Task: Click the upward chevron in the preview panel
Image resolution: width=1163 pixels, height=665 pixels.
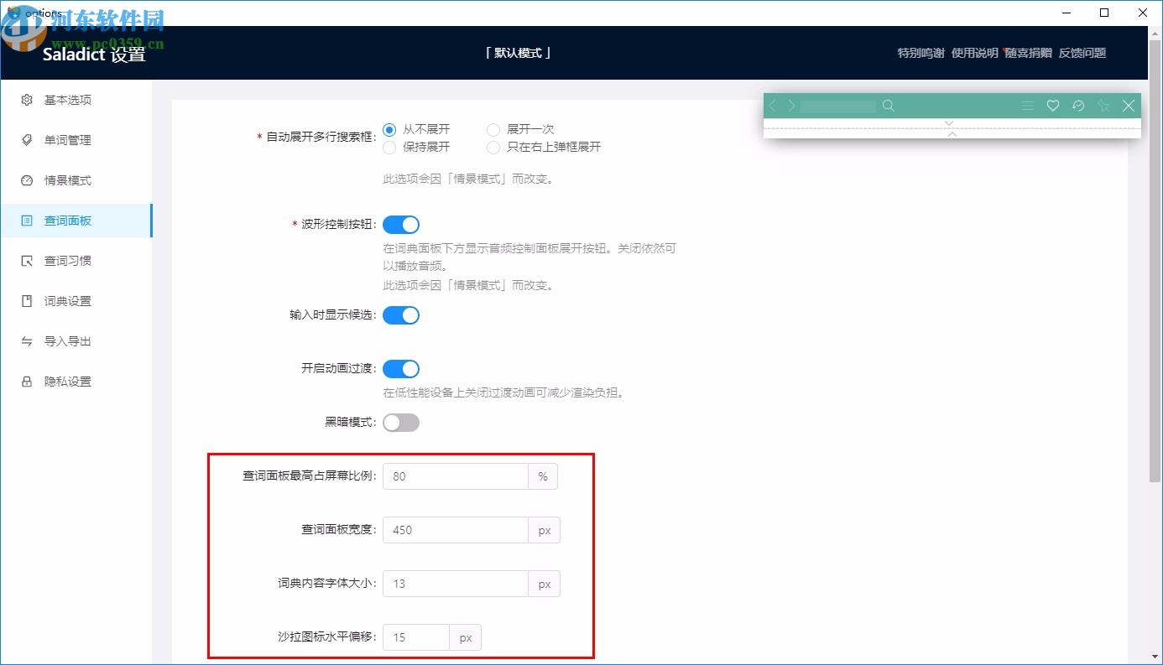Action: click(x=949, y=132)
